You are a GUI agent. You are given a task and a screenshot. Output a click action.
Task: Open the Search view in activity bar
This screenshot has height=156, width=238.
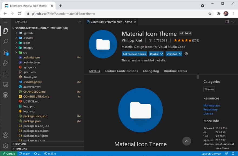(x=5, y=41)
